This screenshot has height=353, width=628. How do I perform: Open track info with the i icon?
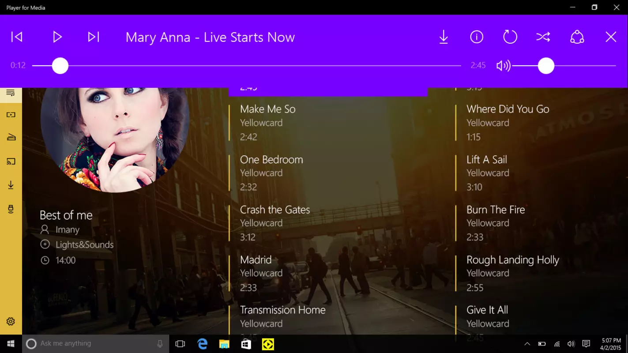coord(477,37)
